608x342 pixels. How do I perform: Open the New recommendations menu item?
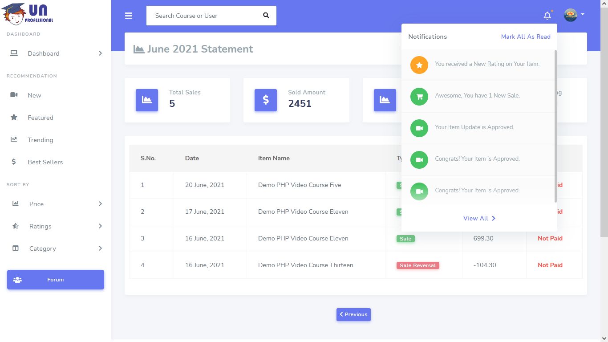[x=56, y=95]
